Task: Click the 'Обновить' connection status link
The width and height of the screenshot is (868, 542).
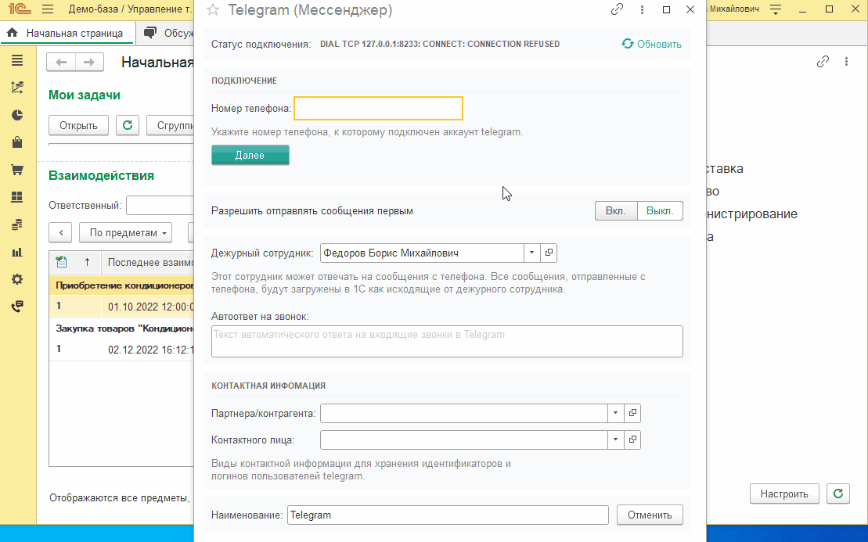Action: pyautogui.click(x=651, y=44)
